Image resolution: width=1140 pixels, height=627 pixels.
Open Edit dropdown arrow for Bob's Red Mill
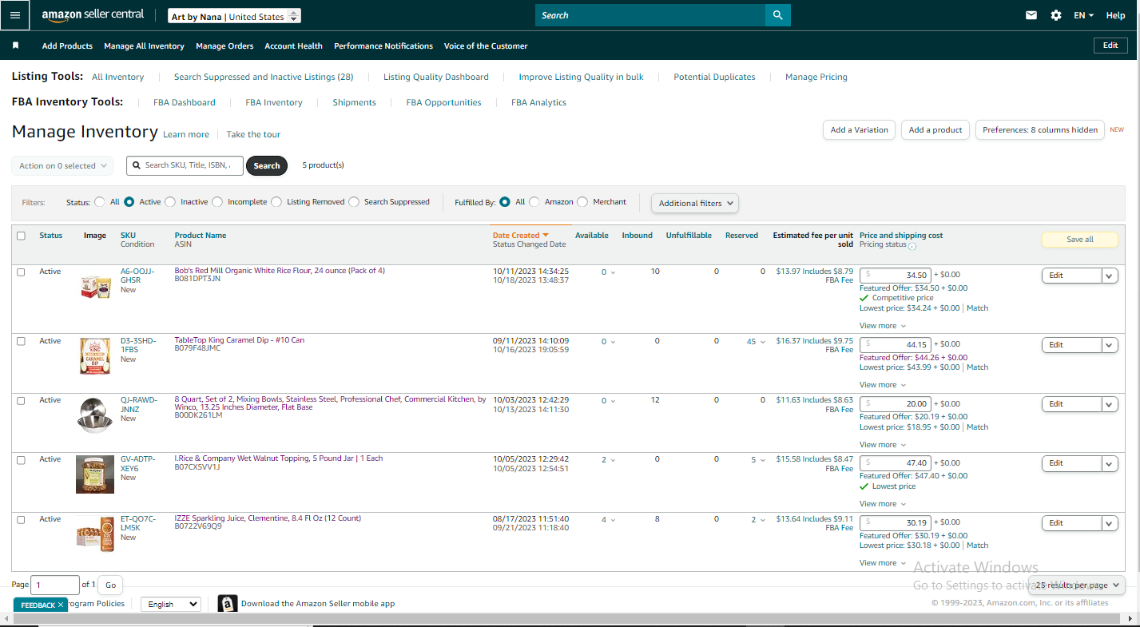[x=1110, y=276]
